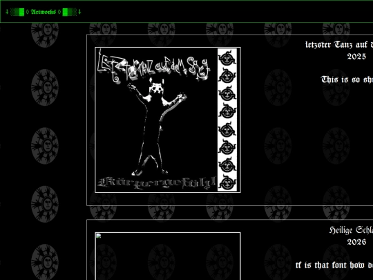Open the letzter Tanz auf dem Sarg artwork image
The image size is (373, 280).
coord(168,120)
